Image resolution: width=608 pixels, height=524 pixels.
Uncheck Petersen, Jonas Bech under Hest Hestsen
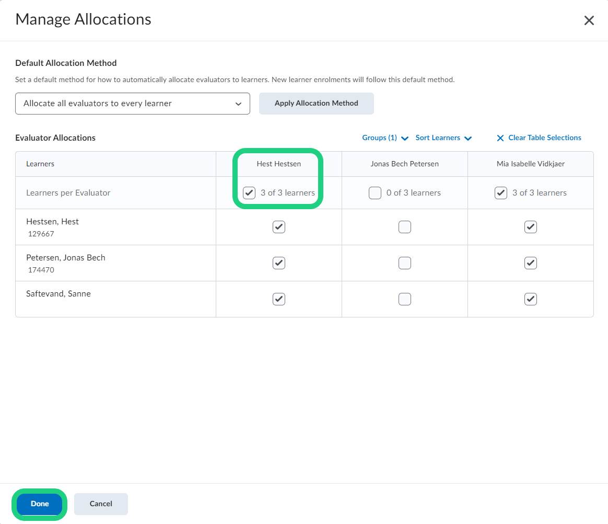[278, 263]
